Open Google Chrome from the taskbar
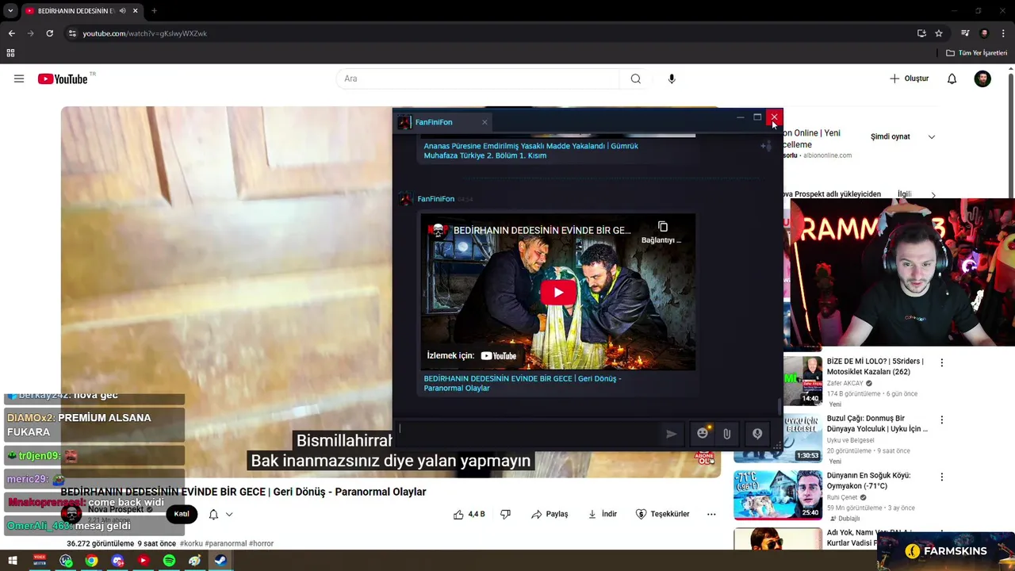The image size is (1015, 571). (x=92, y=561)
